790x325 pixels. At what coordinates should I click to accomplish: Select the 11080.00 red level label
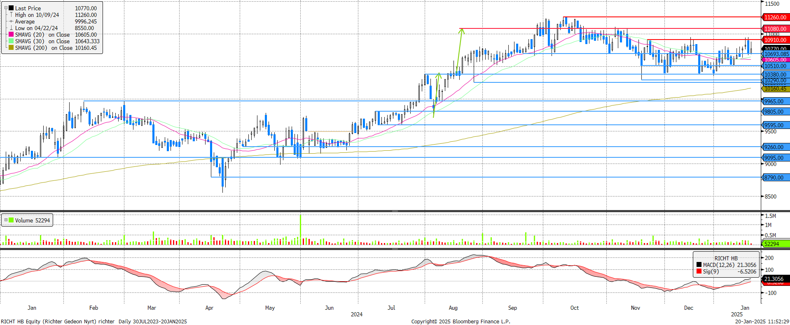tap(776, 29)
